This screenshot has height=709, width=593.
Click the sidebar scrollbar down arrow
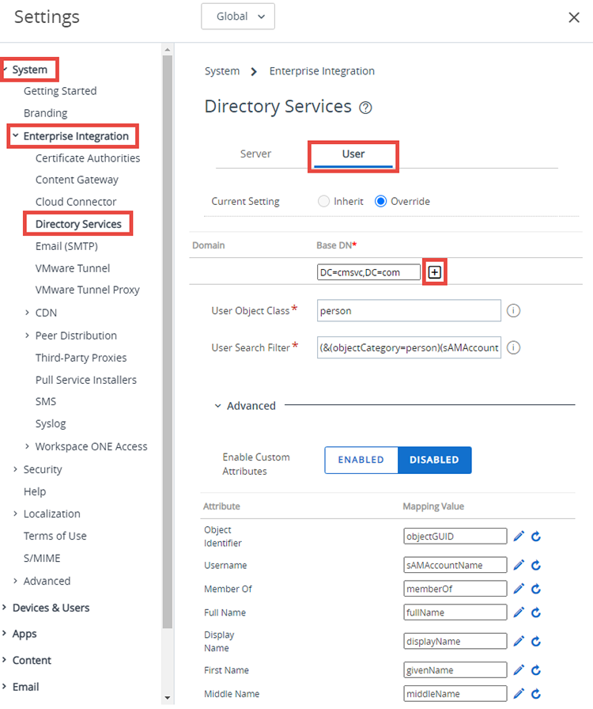click(x=168, y=698)
